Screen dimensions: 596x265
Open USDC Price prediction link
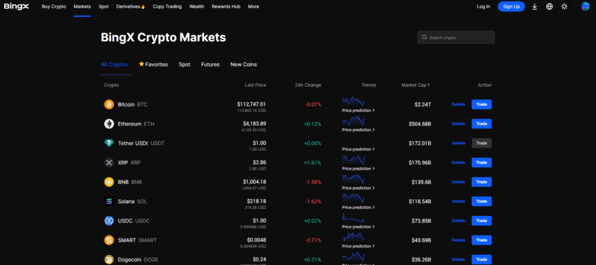359,227
